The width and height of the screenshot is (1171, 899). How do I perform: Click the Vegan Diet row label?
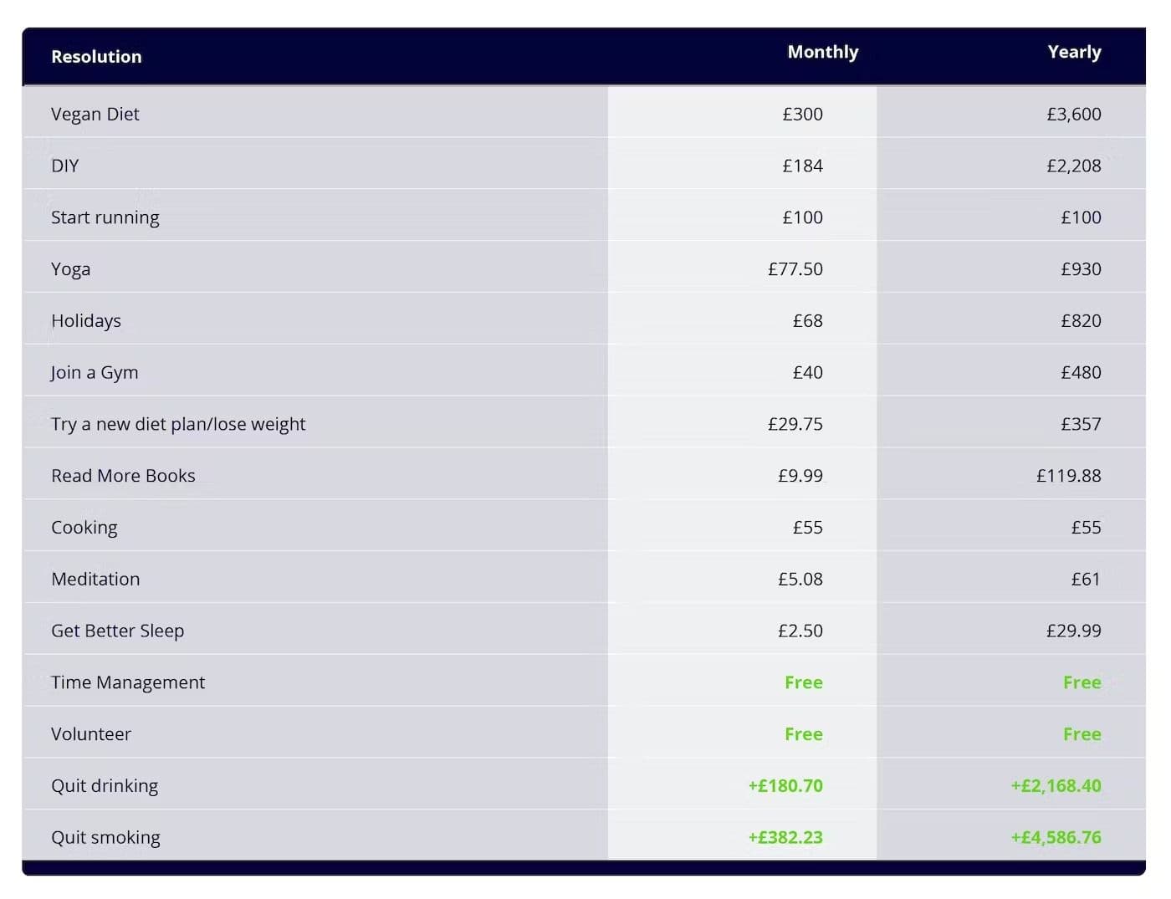pyautogui.click(x=95, y=114)
